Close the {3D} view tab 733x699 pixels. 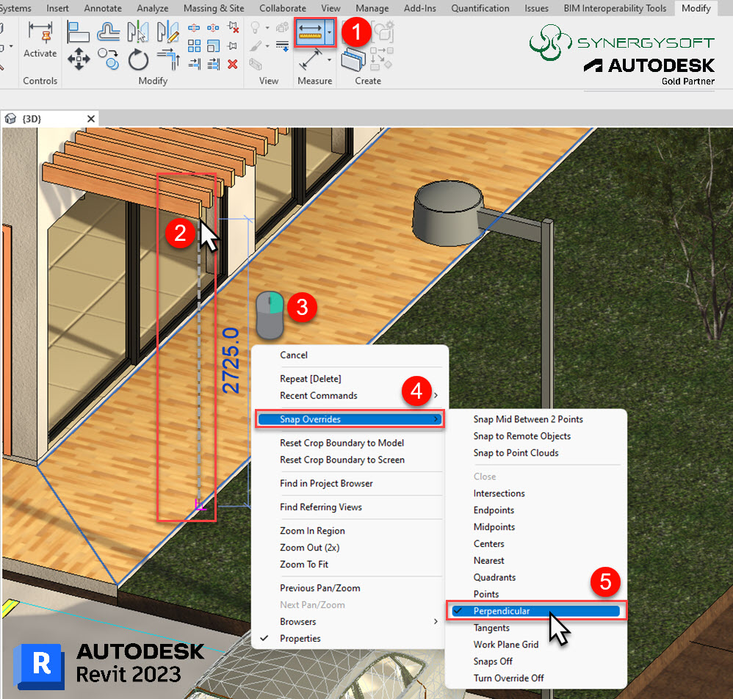coord(91,118)
